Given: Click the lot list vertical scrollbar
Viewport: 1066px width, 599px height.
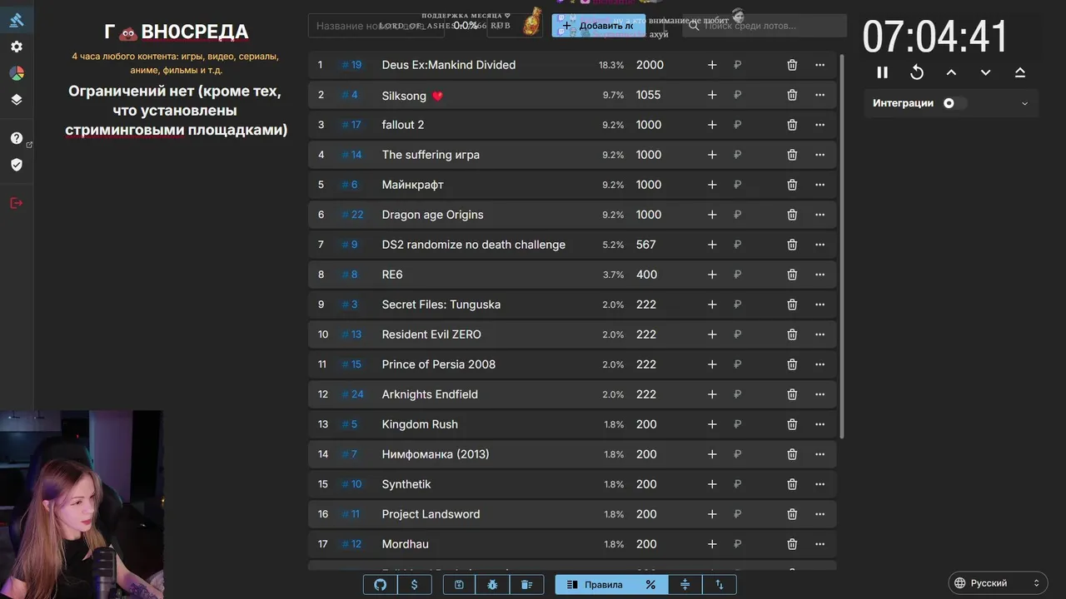Looking at the screenshot, I should click(x=841, y=245).
